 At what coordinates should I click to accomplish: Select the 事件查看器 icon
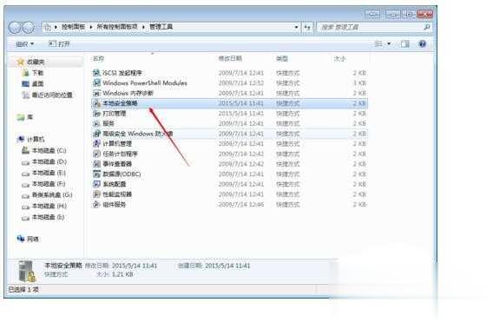tap(96, 164)
